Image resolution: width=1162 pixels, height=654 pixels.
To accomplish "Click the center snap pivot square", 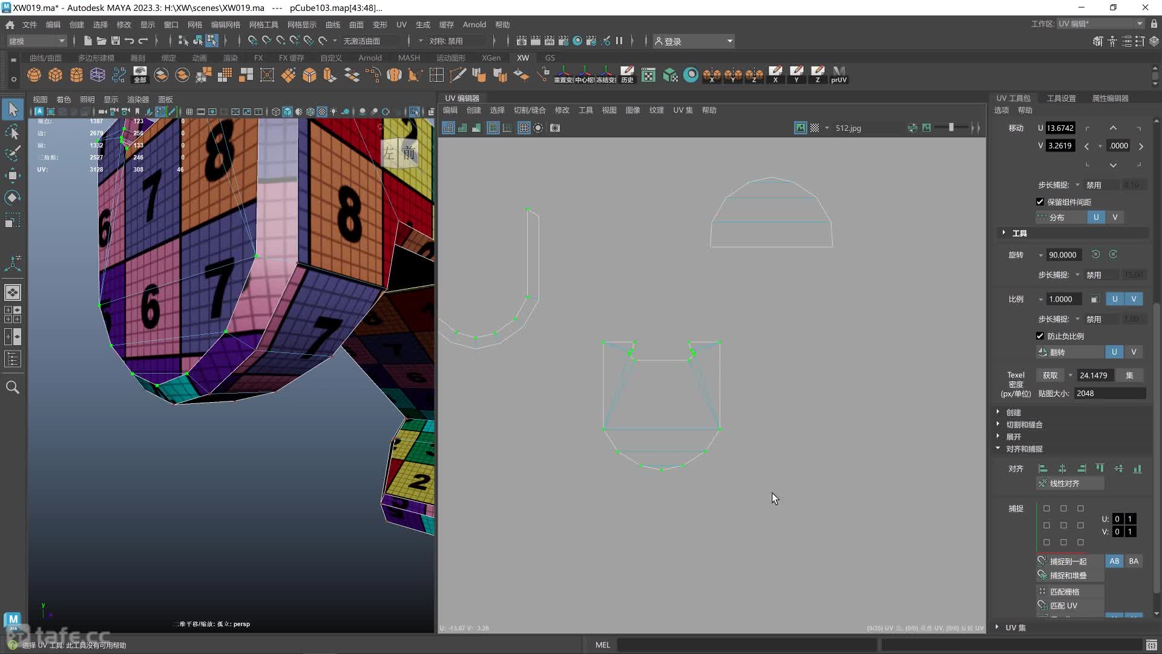I will (x=1063, y=526).
